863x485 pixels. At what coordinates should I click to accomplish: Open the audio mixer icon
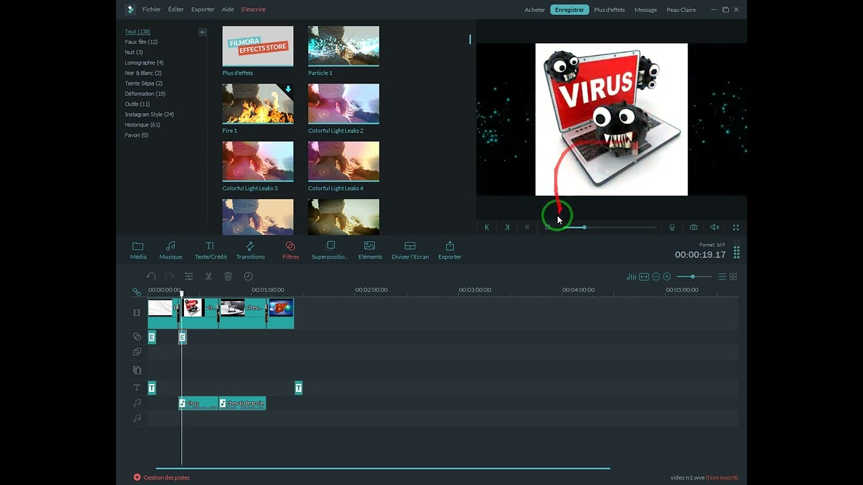point(631,277)
